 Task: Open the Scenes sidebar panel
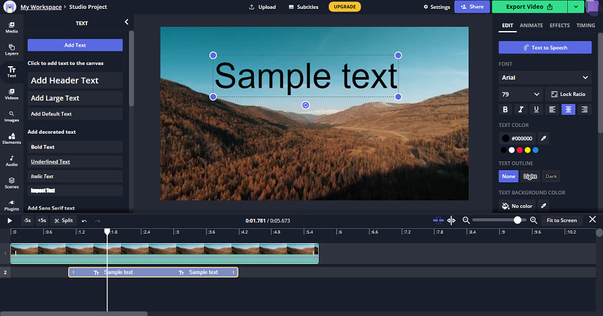[x=11, y=183]
